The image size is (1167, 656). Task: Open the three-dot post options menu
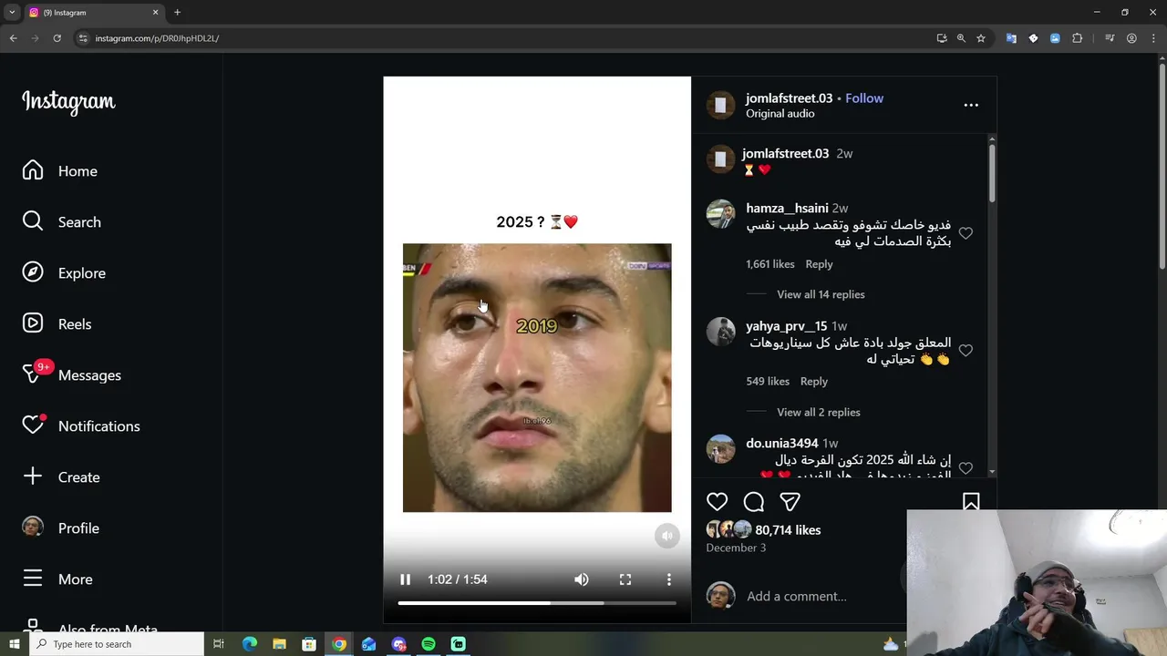click(x=971, y=105)
